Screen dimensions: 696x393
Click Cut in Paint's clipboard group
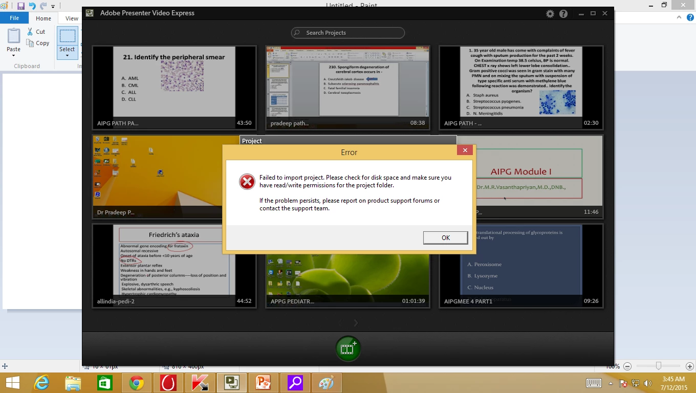[x=36, y=32]
